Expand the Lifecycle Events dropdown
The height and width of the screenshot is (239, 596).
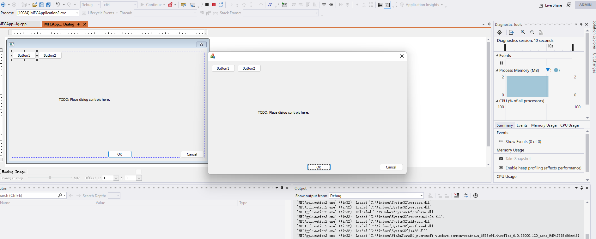[117, 13]
